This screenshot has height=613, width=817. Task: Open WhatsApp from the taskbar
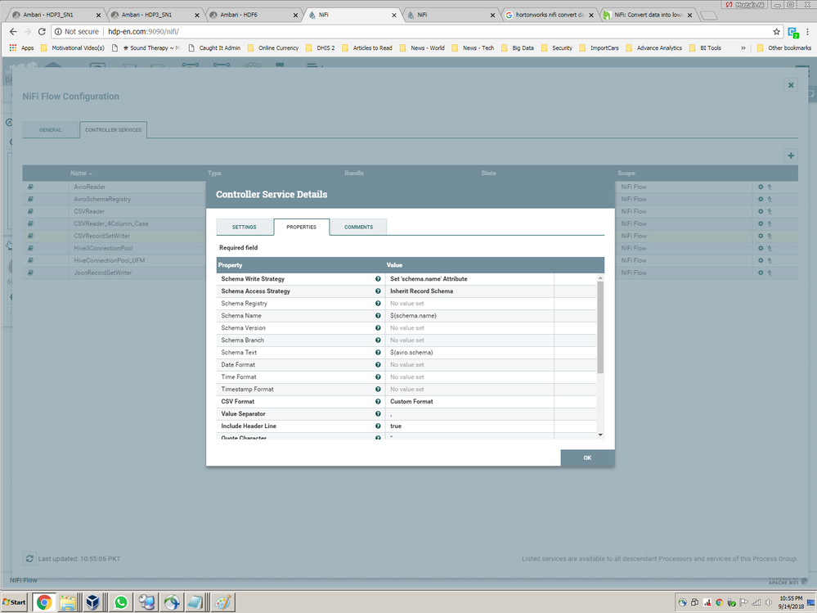point(119,602)
